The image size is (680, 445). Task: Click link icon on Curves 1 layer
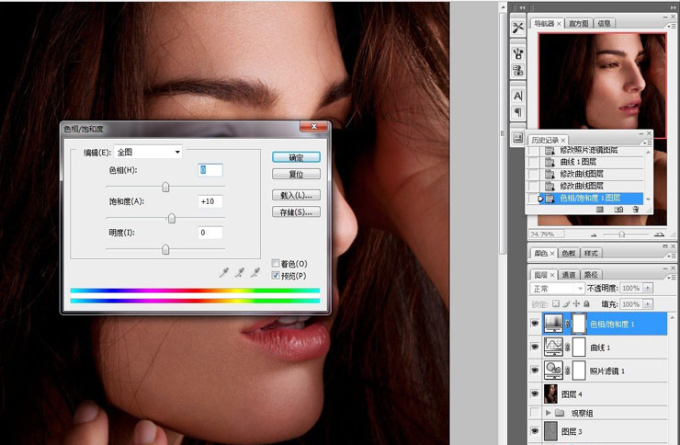tap(567, 347)
